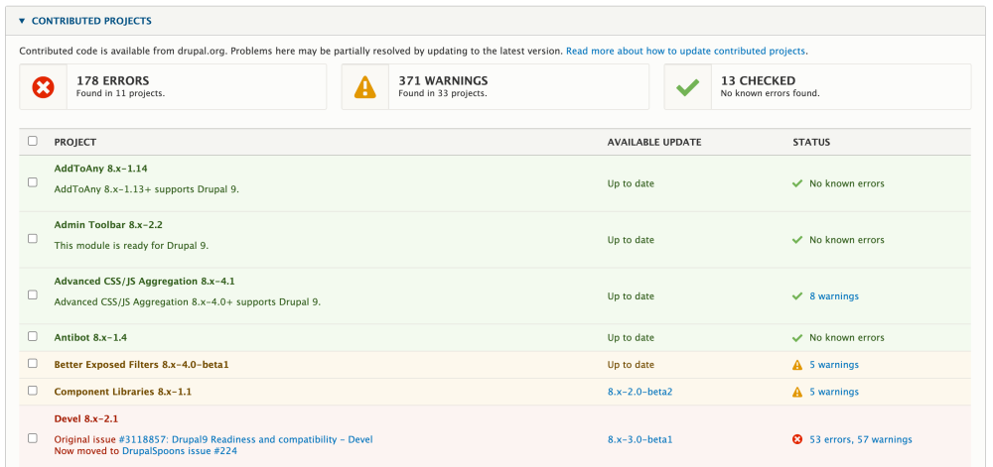Screen dimensions: 993x467
Task: Click the warning triangle icon in the Component Libraries row
Action: [797, 392]
